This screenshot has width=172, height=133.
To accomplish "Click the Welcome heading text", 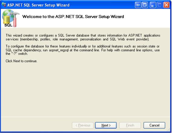I will point(73,17).
